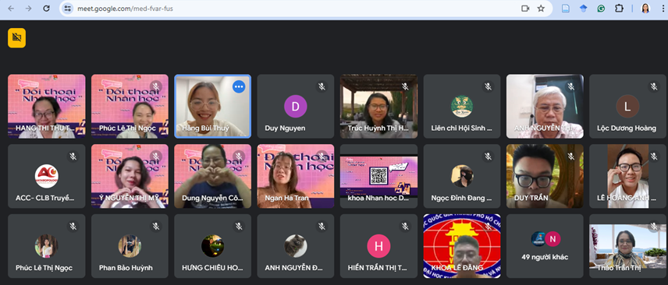
Task: Select Trúc Huỳnh Thị H... video tile
Action: 378,107
